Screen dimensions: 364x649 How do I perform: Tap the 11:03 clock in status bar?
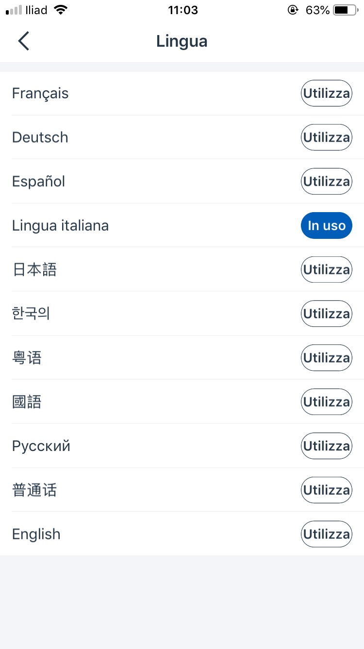183,10
